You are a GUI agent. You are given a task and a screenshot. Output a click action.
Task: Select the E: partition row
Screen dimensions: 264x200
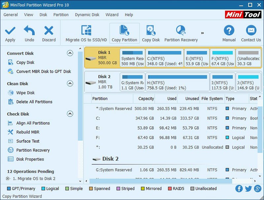(x=171, y=128)
